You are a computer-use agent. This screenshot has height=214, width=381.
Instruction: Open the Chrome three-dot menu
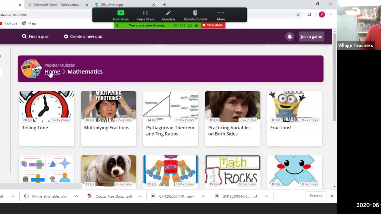(x=331, y=15)
